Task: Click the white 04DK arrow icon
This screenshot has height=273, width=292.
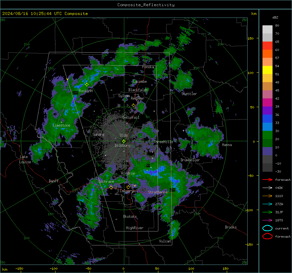Action: (267, 188)
